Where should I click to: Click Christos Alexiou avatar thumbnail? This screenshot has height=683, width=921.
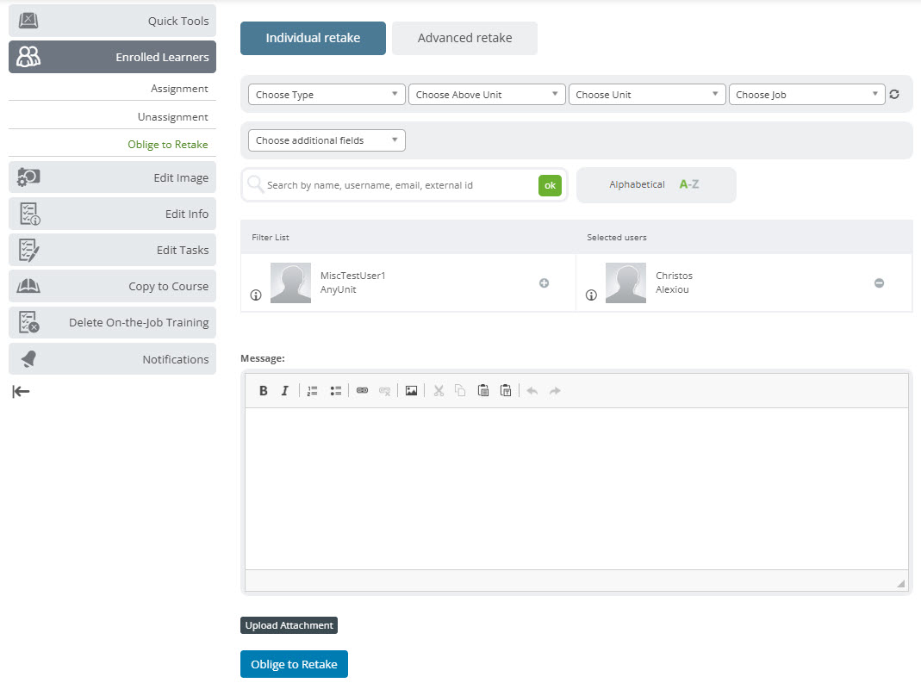625,283
